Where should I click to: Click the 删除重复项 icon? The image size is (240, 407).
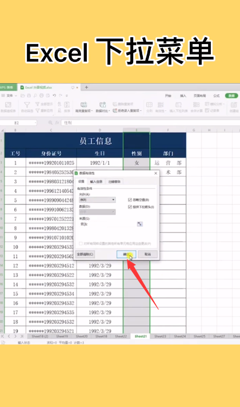click(123, 104)
